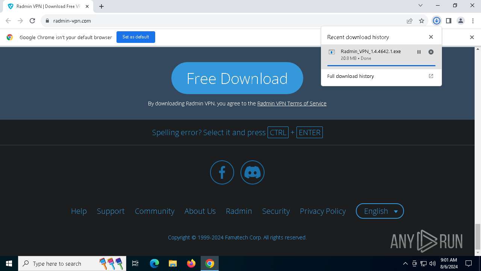
Task: Open the Chrome three-dot menu
Action: (x=473, y=21)
